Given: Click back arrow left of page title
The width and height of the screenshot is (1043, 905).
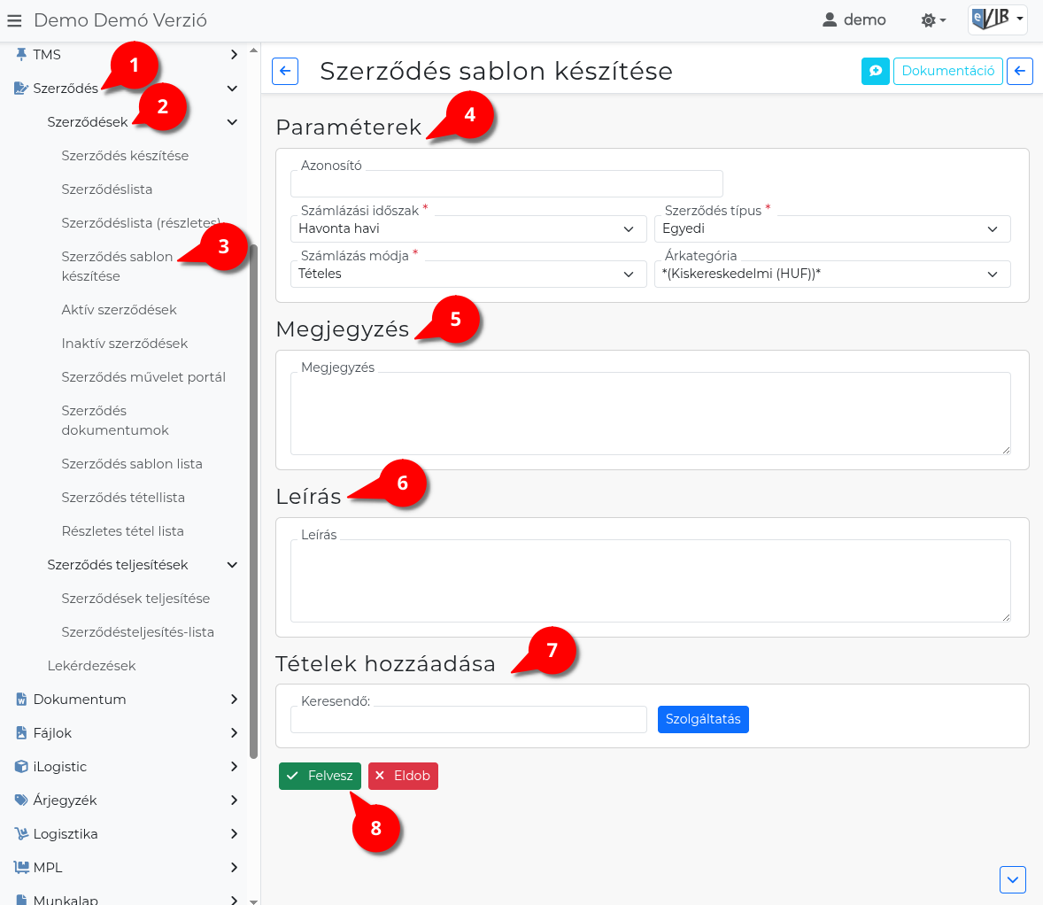Looking at the screenshot, I should pos(285,71).
